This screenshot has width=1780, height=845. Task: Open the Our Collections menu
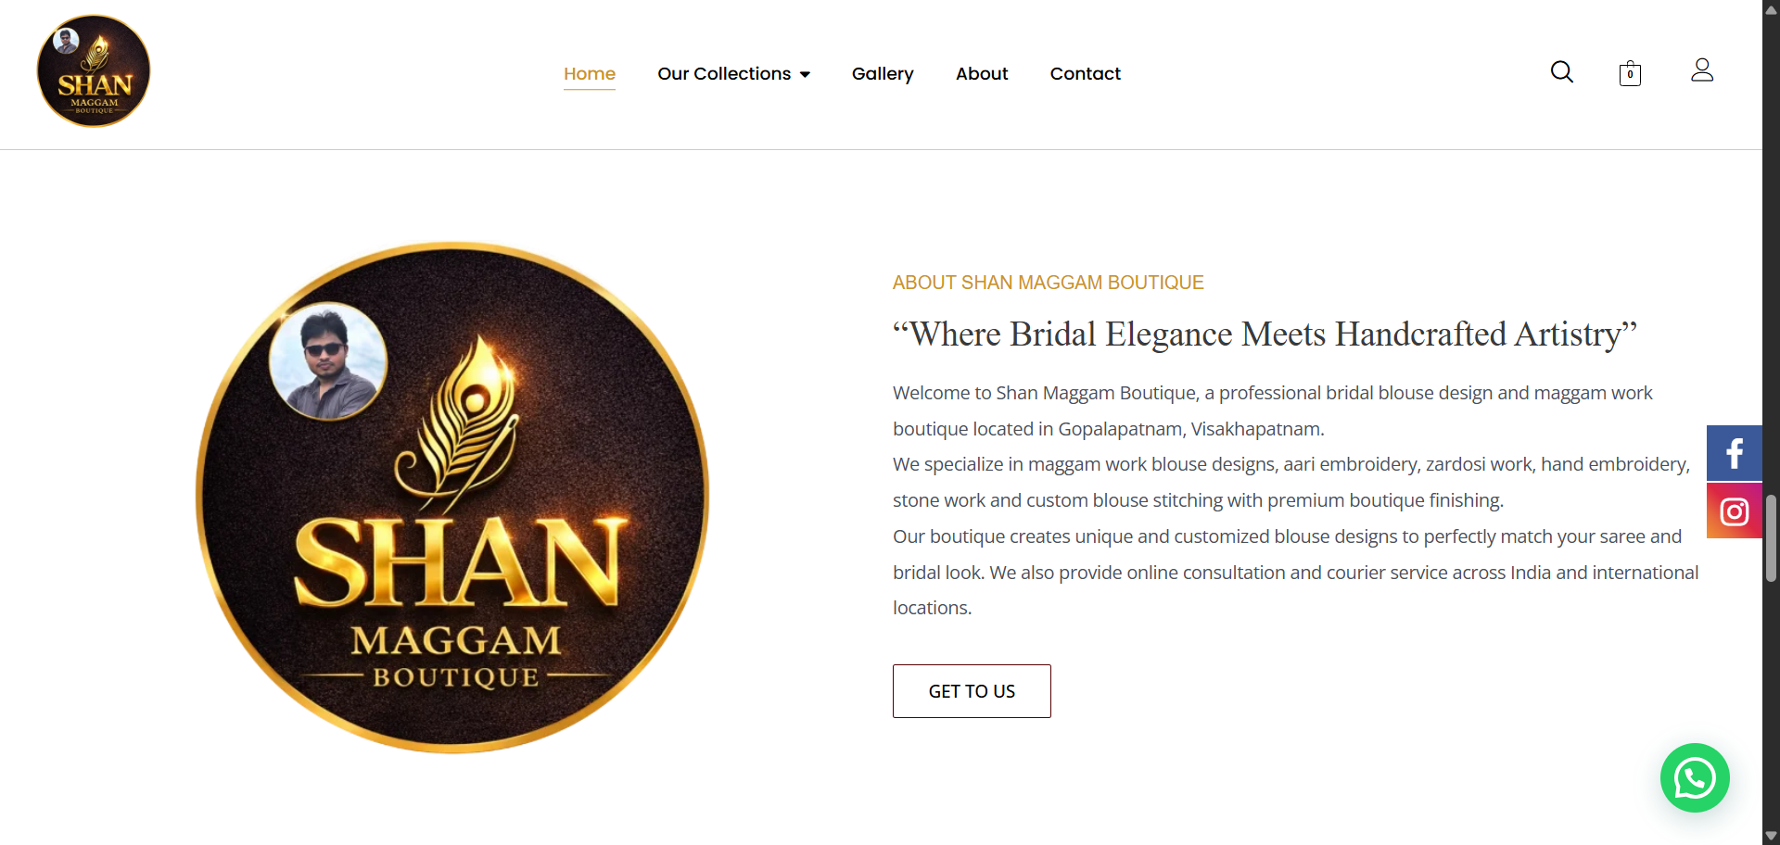[724, 73]
